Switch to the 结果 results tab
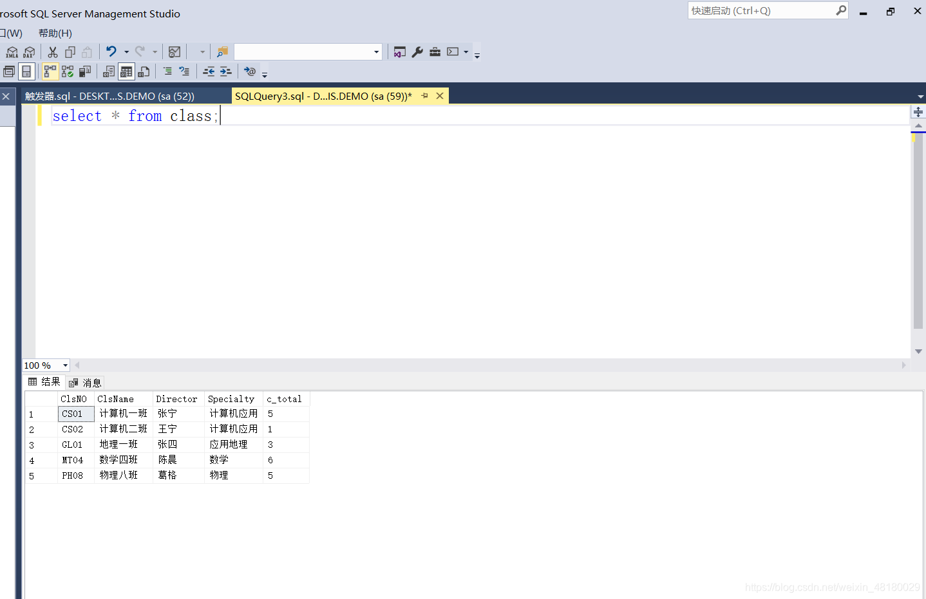Viewport: 926px width, 599px height. tap(44, 382)
